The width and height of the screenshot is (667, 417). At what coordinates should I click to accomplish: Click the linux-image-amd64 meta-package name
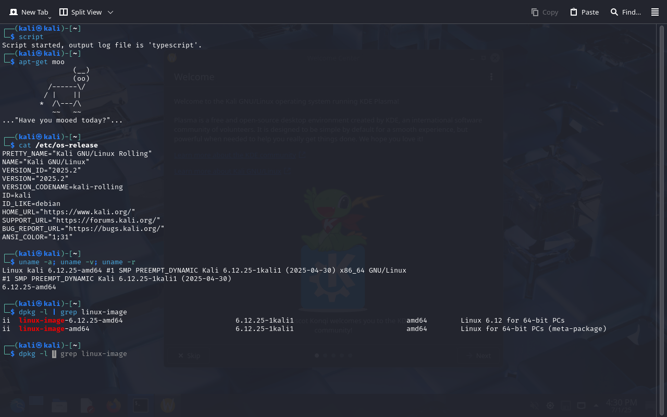click(54, 329)
